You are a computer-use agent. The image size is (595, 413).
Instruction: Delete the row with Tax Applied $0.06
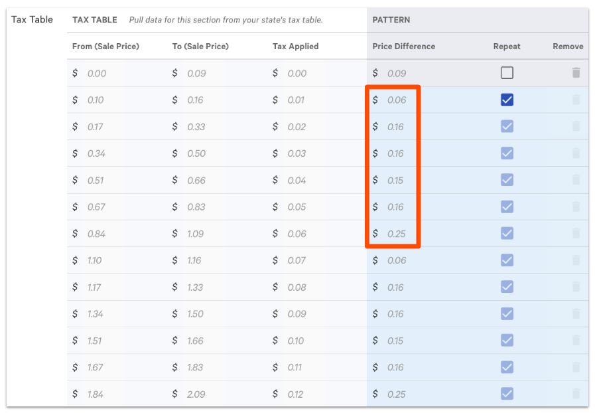(x=576, y=234)
